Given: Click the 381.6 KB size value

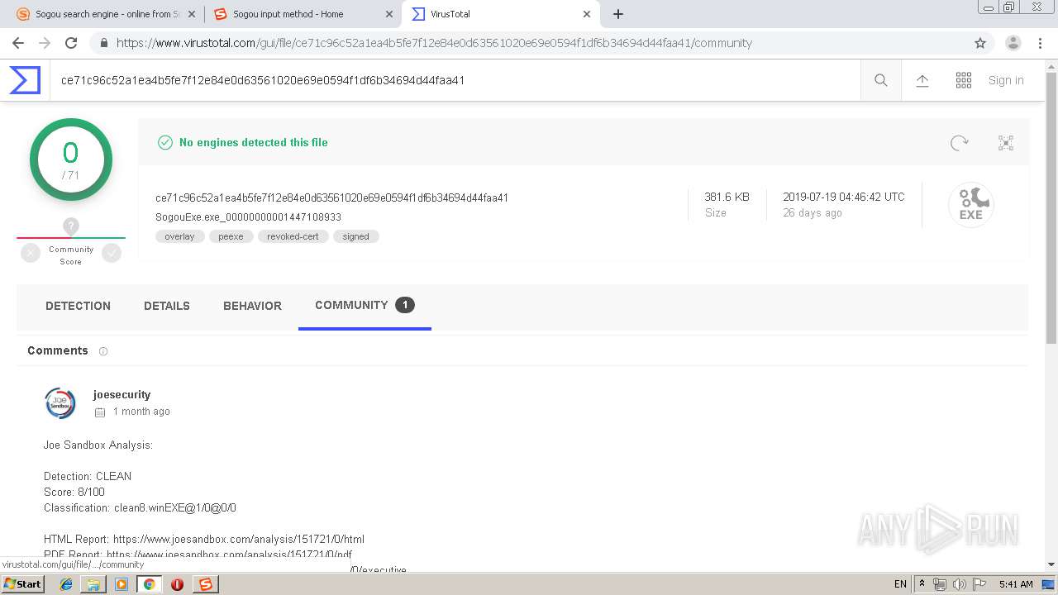Looking at the screenshot, I should coord(727,197).
